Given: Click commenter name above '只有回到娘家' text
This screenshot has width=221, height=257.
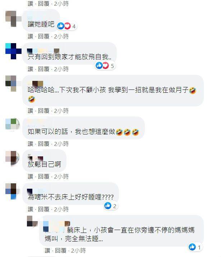Looking at the screenshot, I should pyautogui.click(x=43, y=51).
